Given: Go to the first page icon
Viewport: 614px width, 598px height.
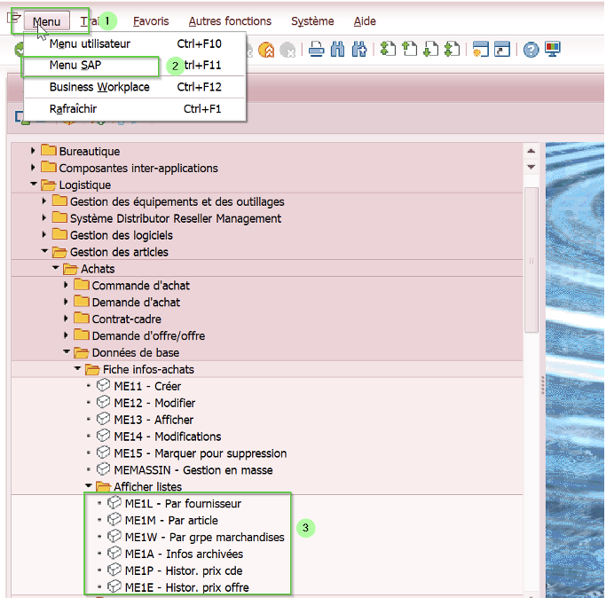Looking at the screenshot, I should pos(389,50).
